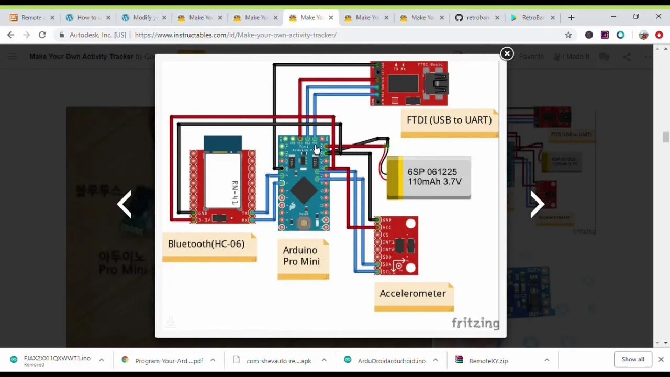The image size is (670, 377).
Task: Go back using the browser back arrow
Action: pos(11,35)
